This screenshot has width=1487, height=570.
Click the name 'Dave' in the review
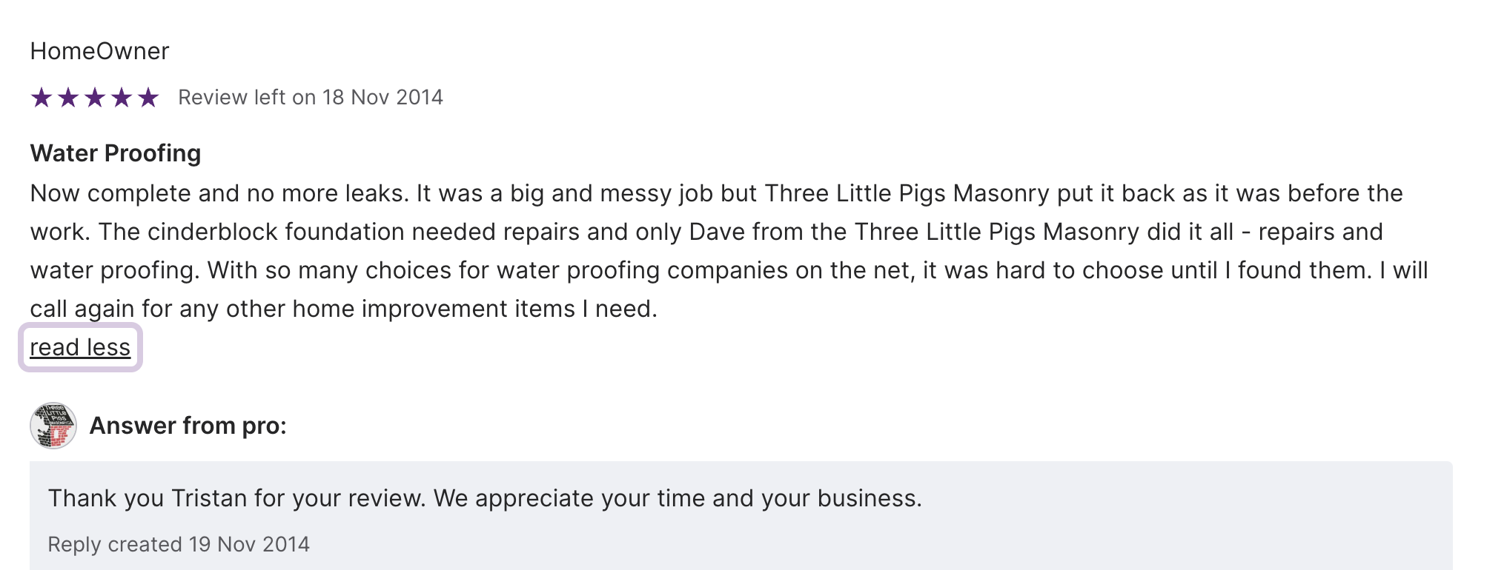[717, 232]
